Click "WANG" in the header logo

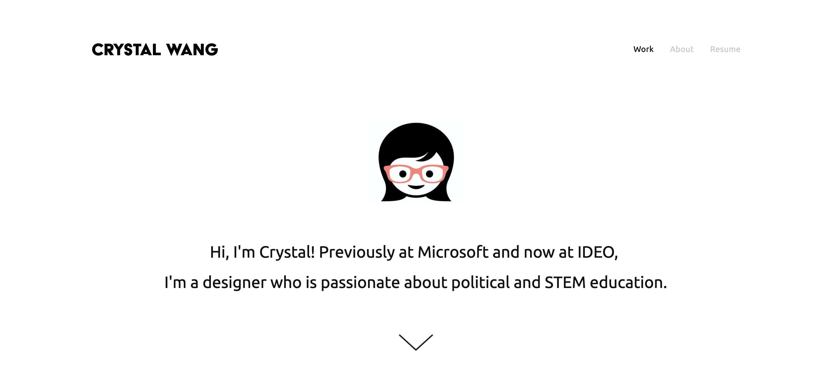192,50
